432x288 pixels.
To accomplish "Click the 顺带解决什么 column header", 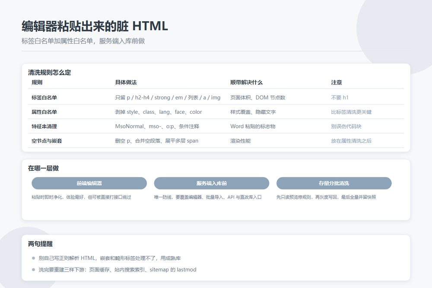I will pyautogui.click(x=246, y=82).
